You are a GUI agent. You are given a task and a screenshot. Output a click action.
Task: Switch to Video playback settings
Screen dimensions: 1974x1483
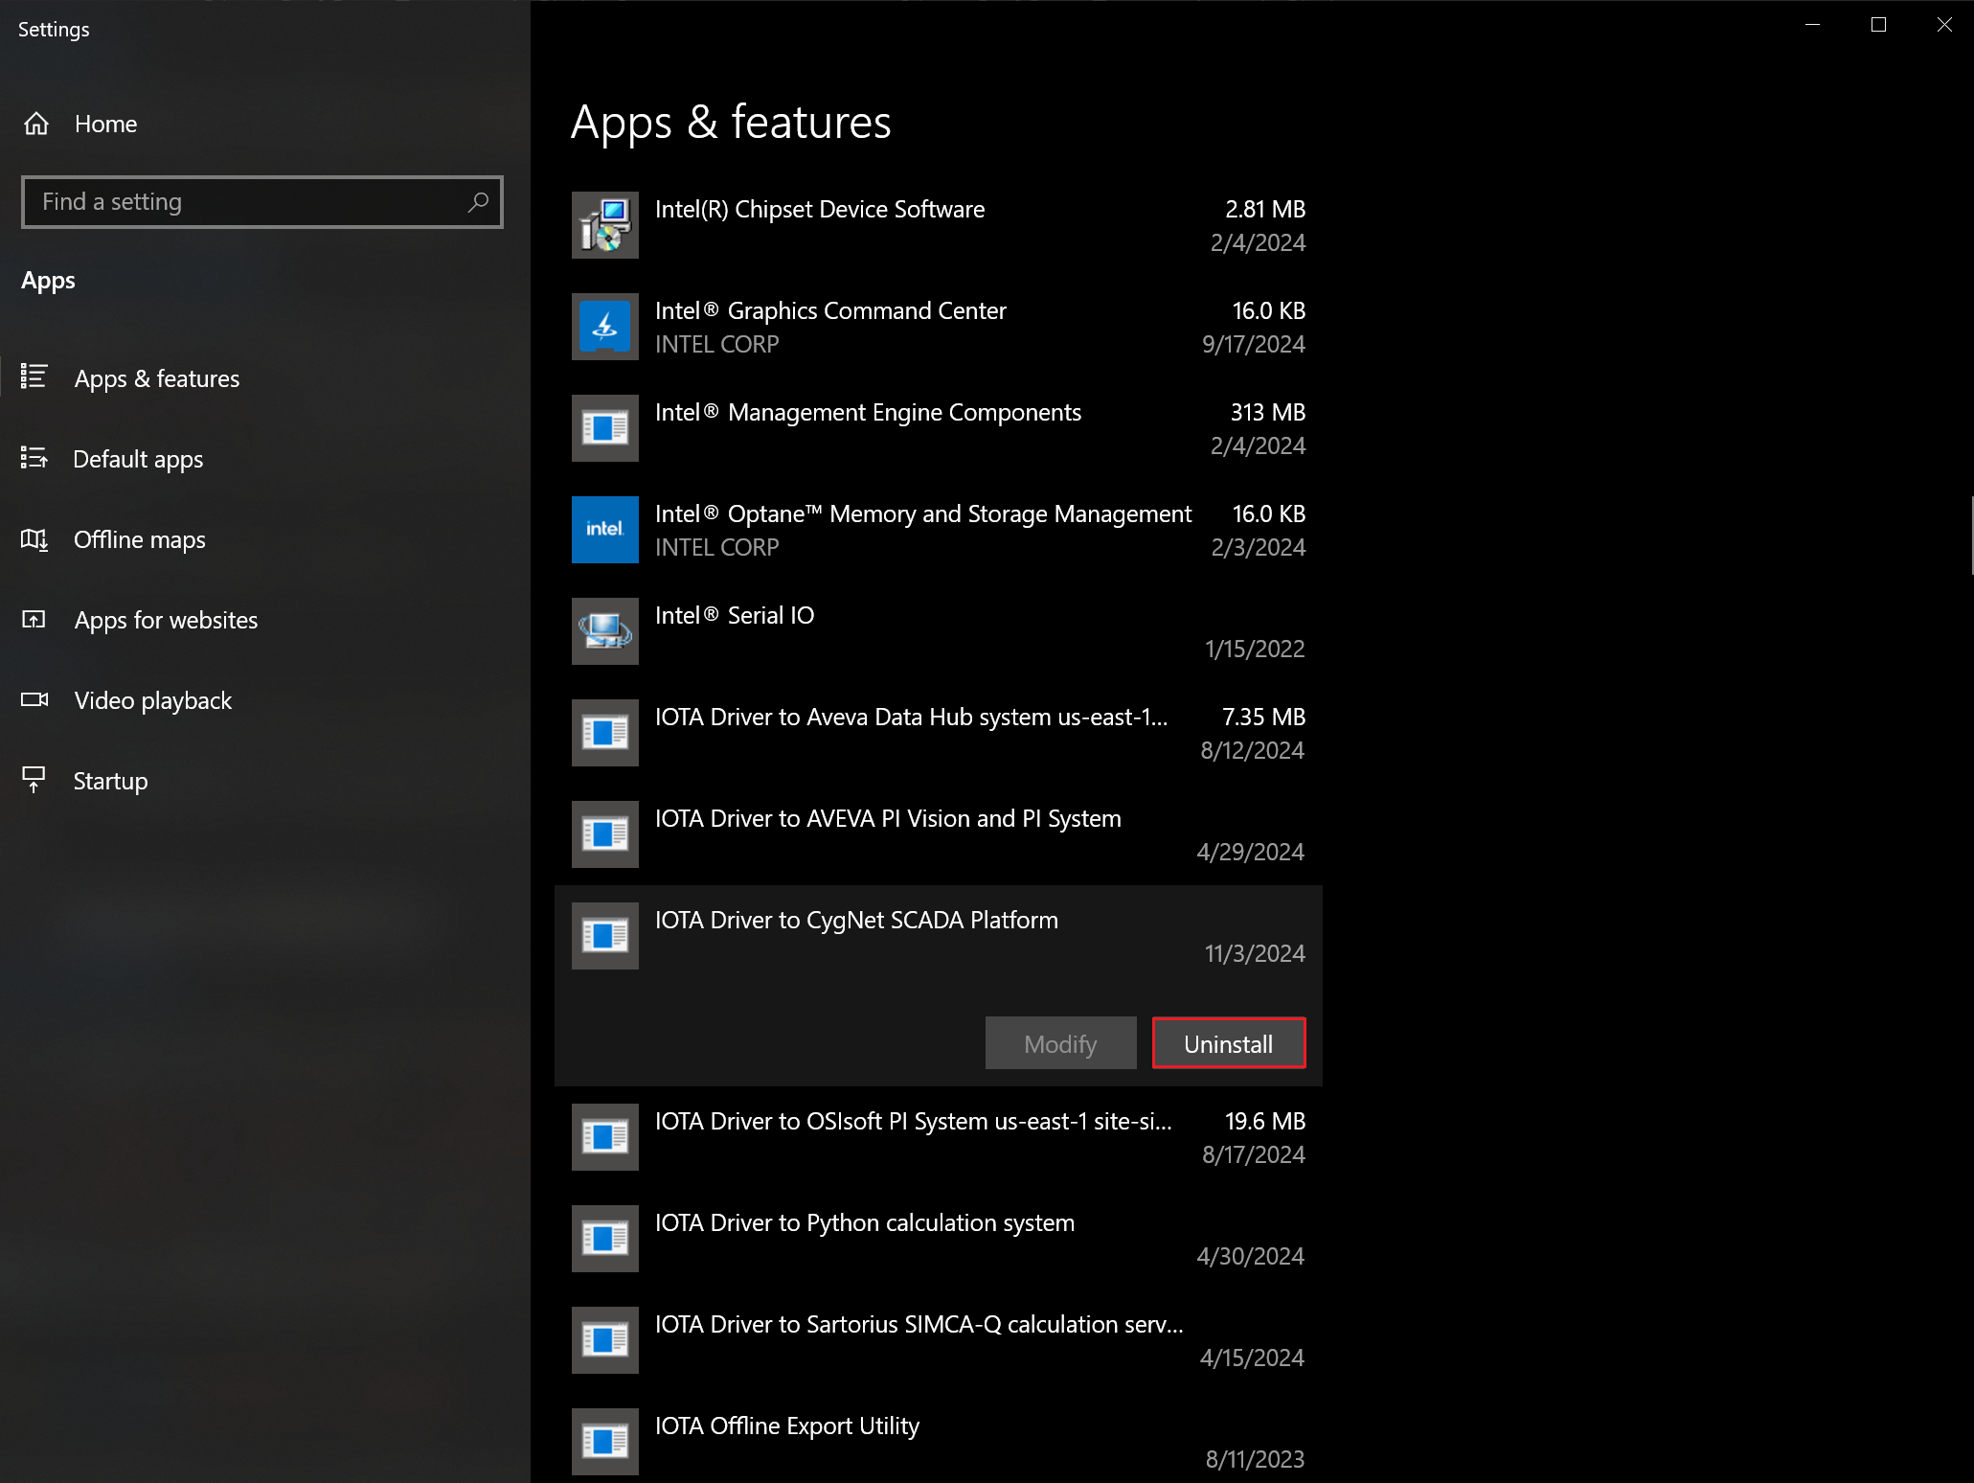265,700
